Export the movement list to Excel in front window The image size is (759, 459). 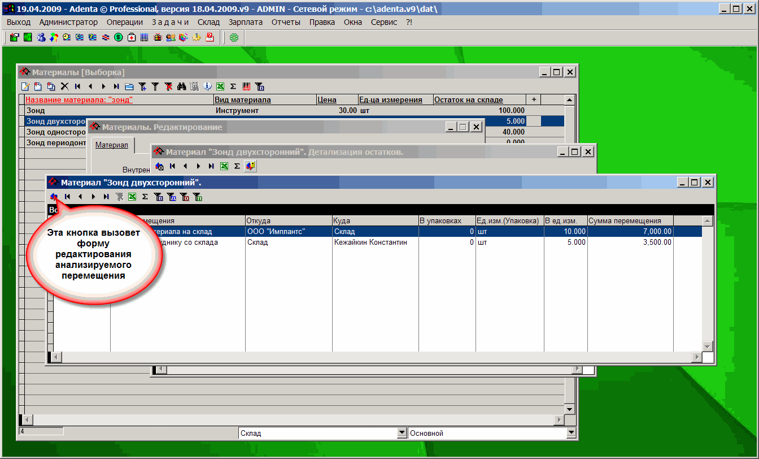pyautogui.click(x=132, y=197)
